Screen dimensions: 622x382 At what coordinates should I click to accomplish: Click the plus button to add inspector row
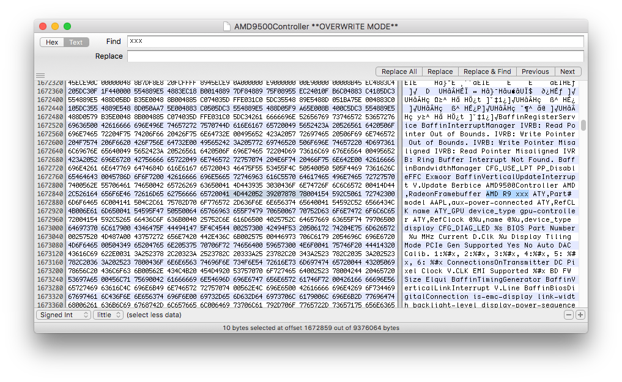(x=580, y=315)
